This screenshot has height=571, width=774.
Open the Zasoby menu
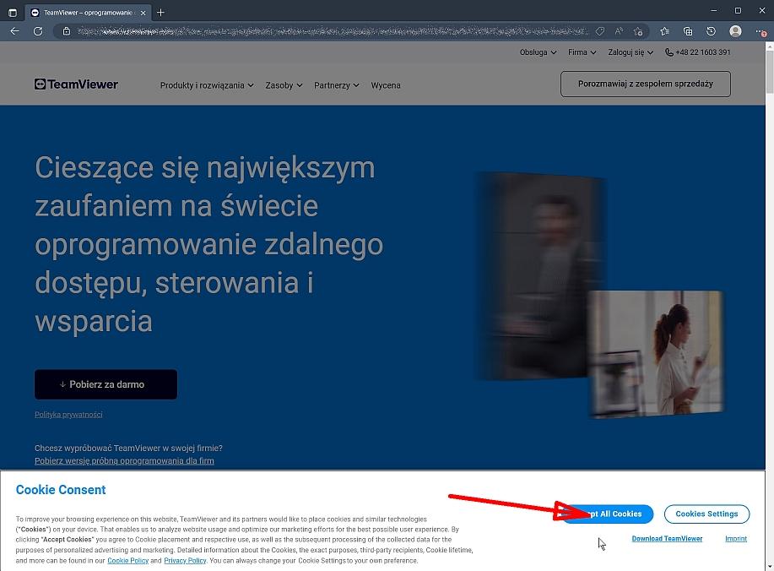click(284, 85)
